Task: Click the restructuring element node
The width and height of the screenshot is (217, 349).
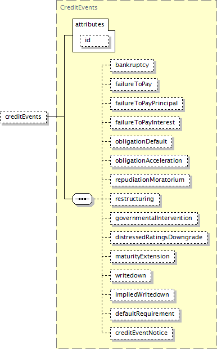Action: click(135, 199)
